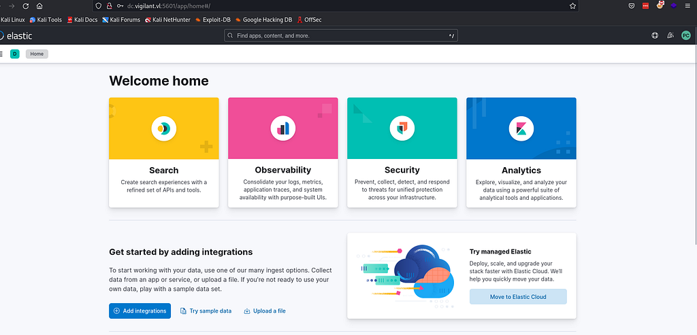The width and height of the screenshot is (697, 335).
Task: Reload the page with browser refresh icon
Action: click(x=25, y=6)
